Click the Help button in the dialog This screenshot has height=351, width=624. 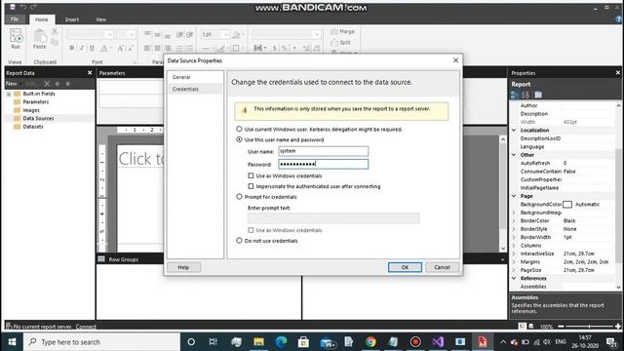183,267
